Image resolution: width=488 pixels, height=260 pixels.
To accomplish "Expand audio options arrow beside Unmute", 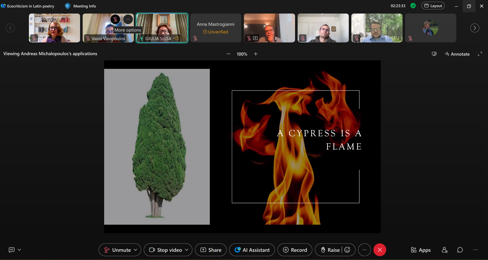I will coord(136,250).
